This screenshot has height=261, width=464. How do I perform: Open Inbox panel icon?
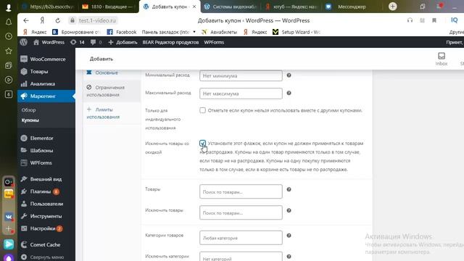[x=442, y=59]
